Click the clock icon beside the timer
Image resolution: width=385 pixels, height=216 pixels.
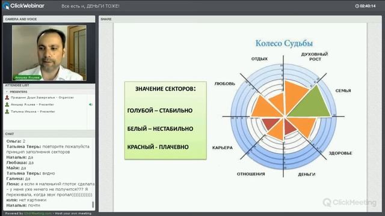click(357, 6)
